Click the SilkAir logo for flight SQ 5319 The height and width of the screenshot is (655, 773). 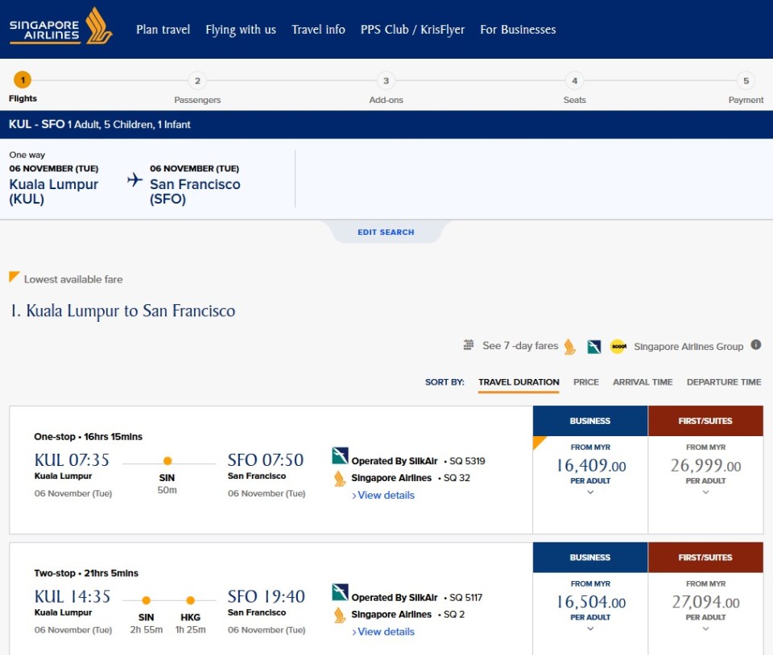[340, 457]
